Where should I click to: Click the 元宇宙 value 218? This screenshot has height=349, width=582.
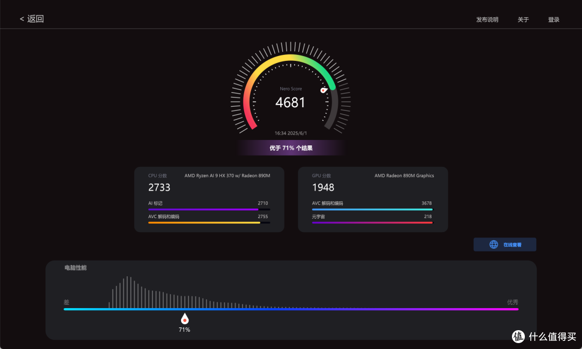[x=428, y=217]
